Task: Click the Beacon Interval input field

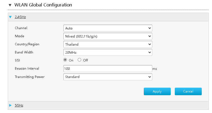Action: [108, 69]
